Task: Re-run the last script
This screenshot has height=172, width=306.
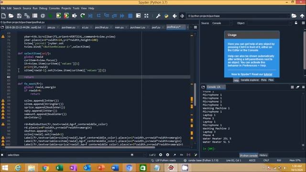Action: 83,16
